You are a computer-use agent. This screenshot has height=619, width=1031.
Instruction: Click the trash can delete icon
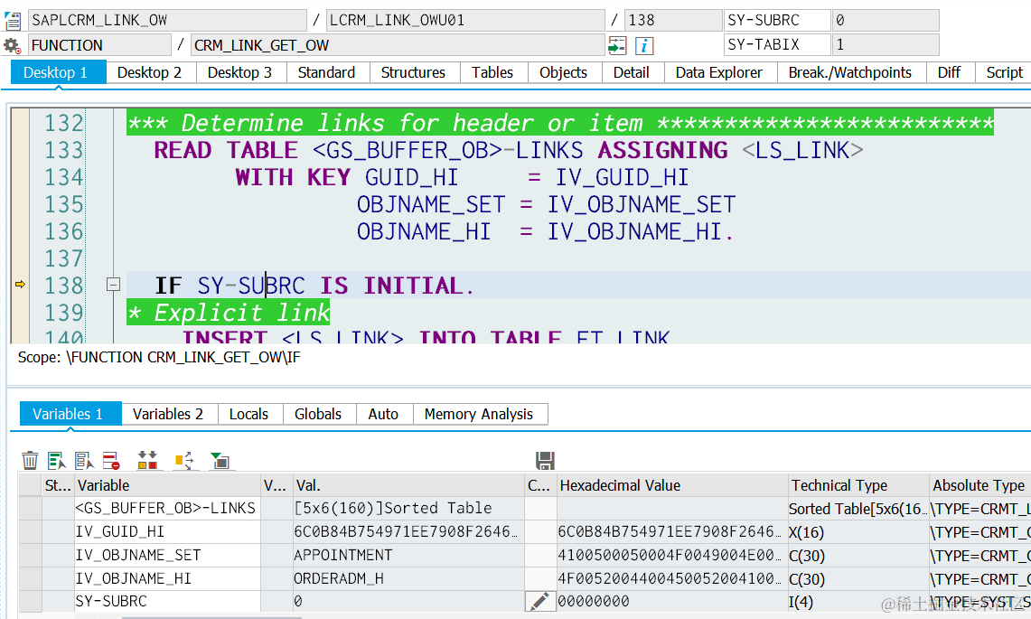[30, 461]
